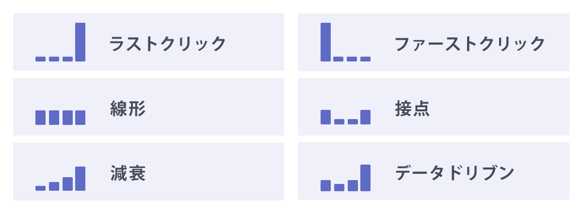Open the データドリブン label text
This screenshot has height=213, width=582.
point(454,173)
